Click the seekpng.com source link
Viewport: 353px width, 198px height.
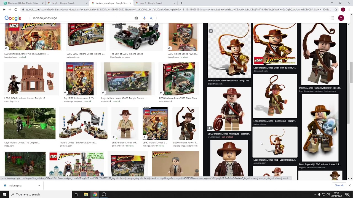(x=260, y=163)
